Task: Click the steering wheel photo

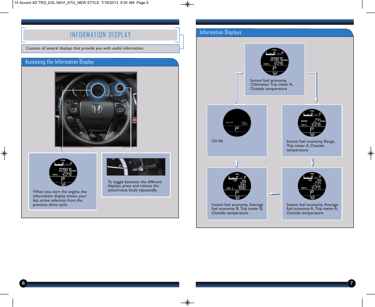Action: point(96,109)
